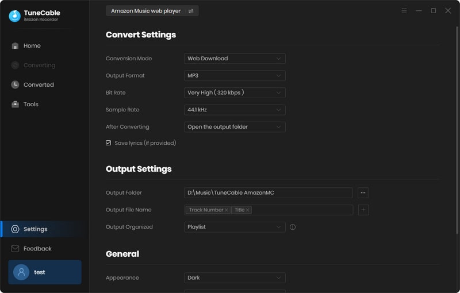460x293 pixels.
Task: Open the test account profile
Action: click(x=45, y=272)
